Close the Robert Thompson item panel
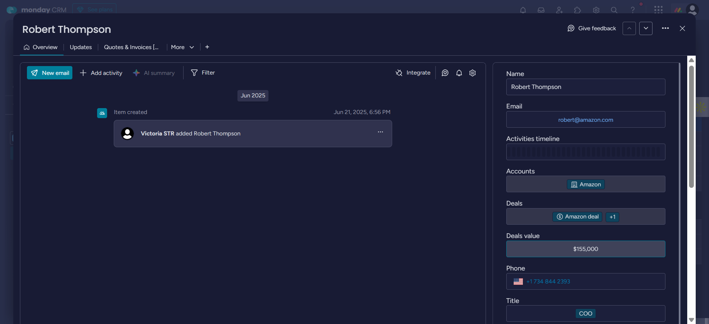The image size is (709, 324). point(682,28)
